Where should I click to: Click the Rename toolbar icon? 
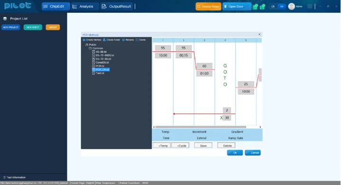123,40
